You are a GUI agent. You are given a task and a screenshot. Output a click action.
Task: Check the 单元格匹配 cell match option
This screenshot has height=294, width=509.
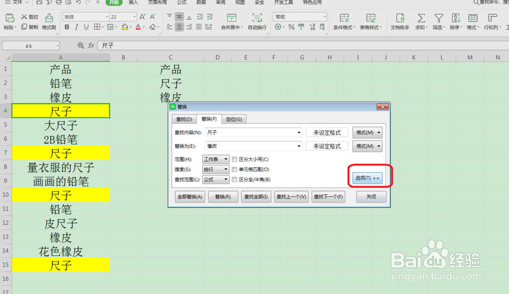click(x=235, y=168)
